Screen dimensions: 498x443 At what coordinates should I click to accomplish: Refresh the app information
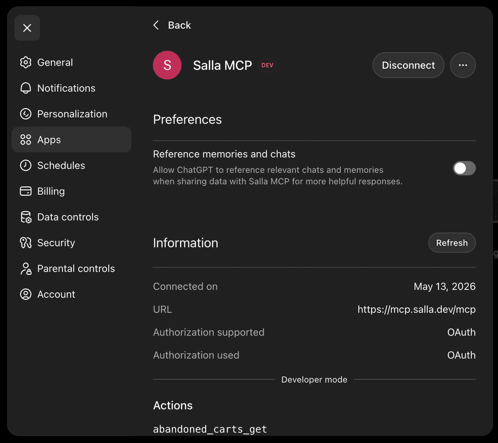[452, 243]
